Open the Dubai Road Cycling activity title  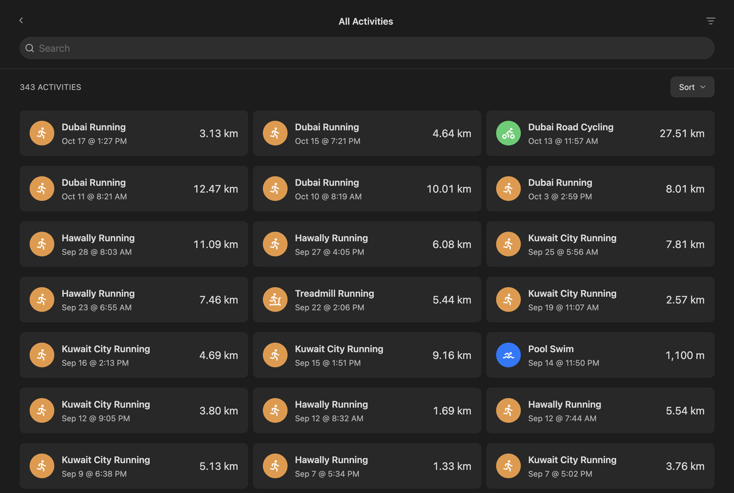(571, 127)
